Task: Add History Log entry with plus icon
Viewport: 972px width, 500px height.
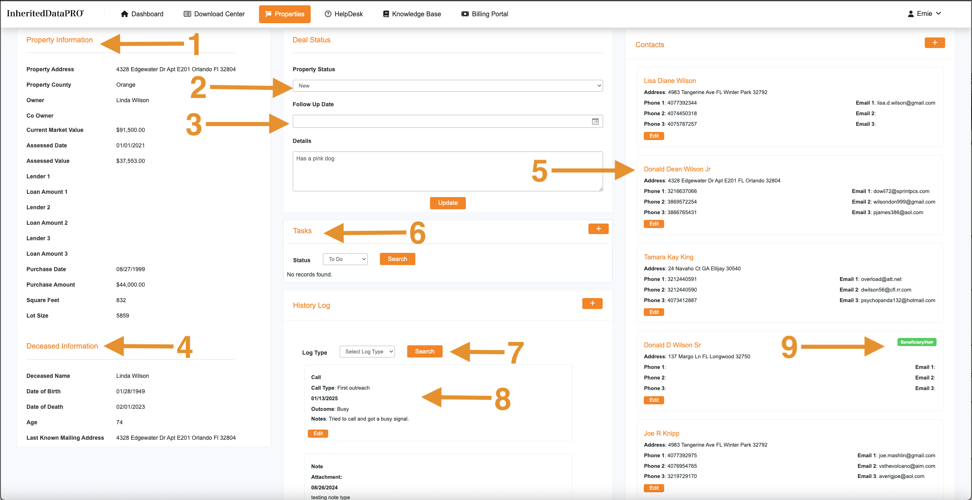Action: coord(592,303)
